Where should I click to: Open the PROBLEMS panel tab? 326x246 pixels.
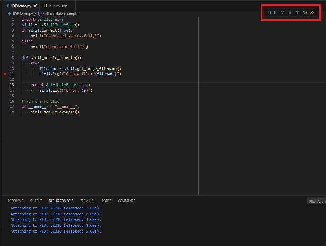(16, 201)
